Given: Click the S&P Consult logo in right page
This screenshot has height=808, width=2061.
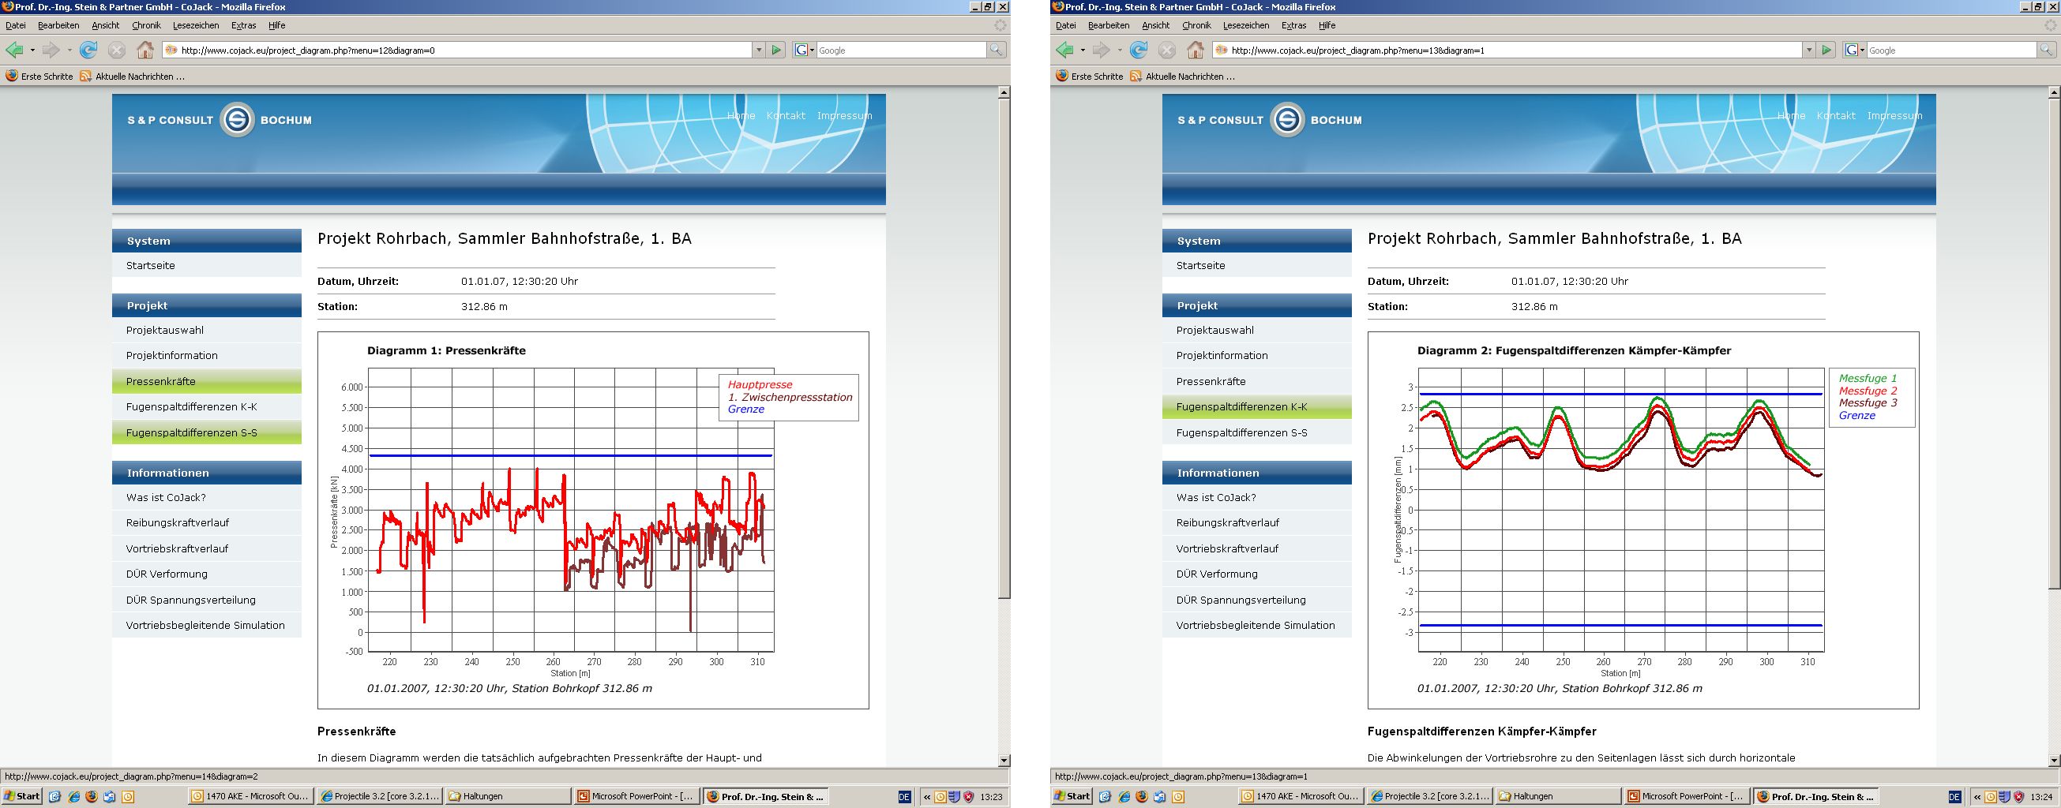Looking at the screenshot, I should 1287,120.
